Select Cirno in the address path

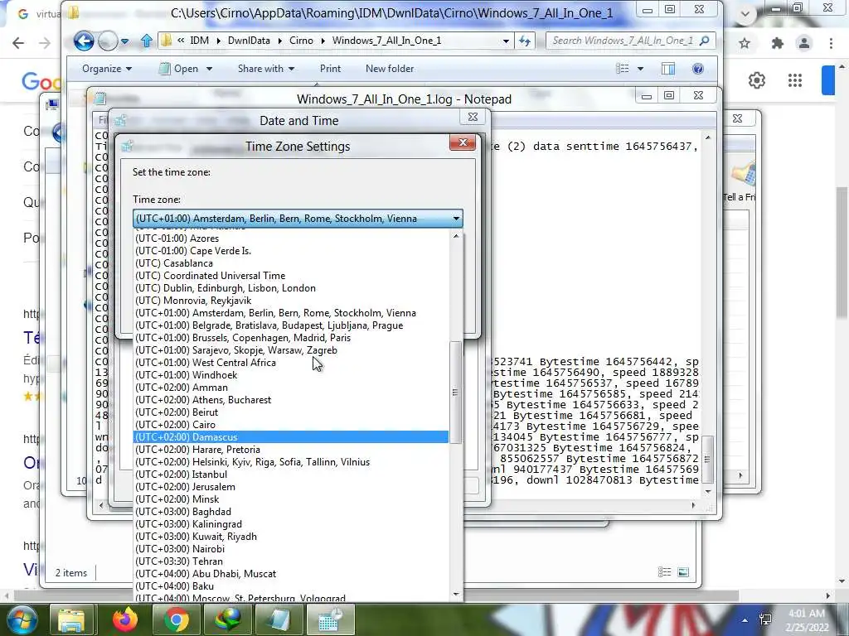301,41
